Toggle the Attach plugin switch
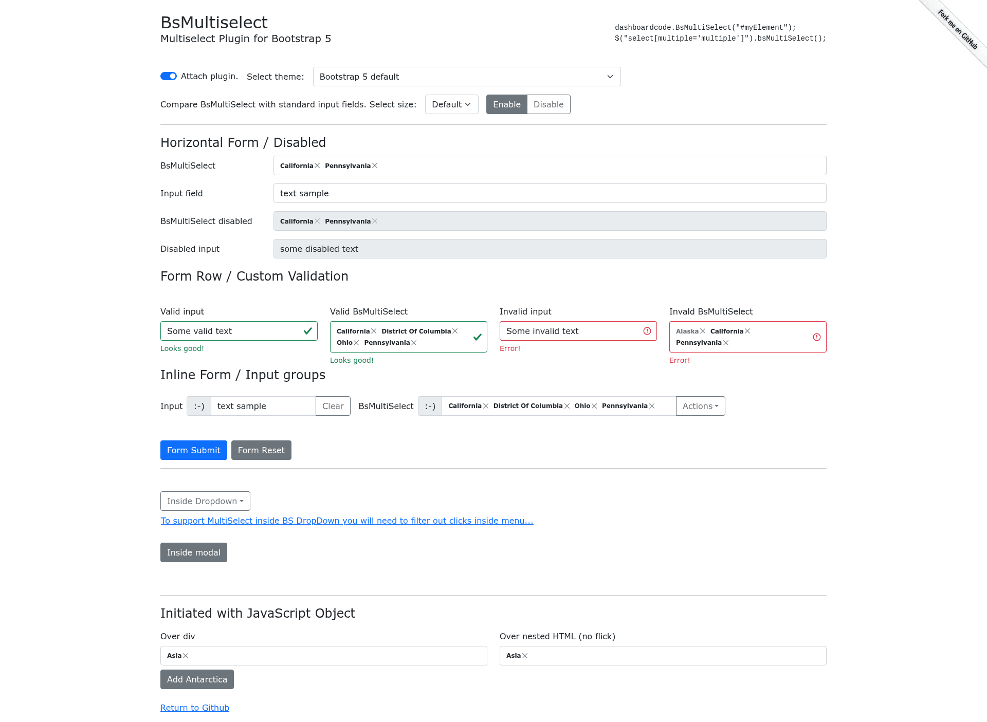This screenshot has width=987, height=722. [169, 76]
